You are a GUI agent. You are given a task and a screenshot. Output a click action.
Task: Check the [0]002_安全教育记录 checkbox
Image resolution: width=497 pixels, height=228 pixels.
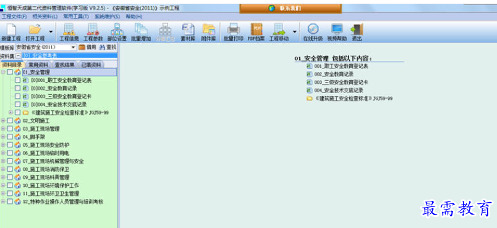tap(17, 88)
